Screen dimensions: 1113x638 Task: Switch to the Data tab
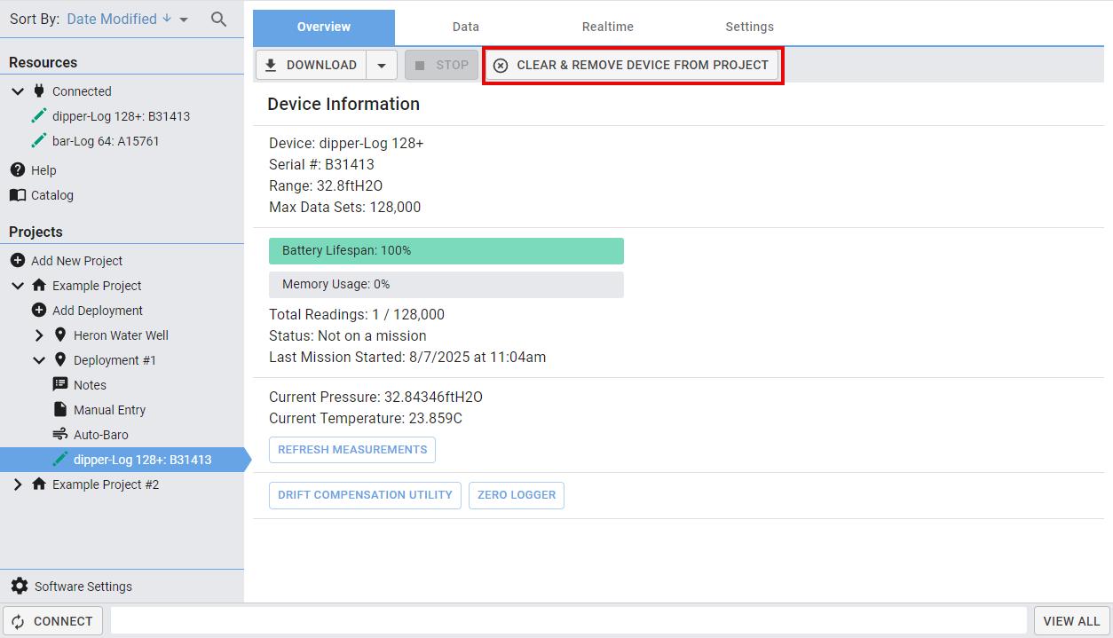[465, 27]
